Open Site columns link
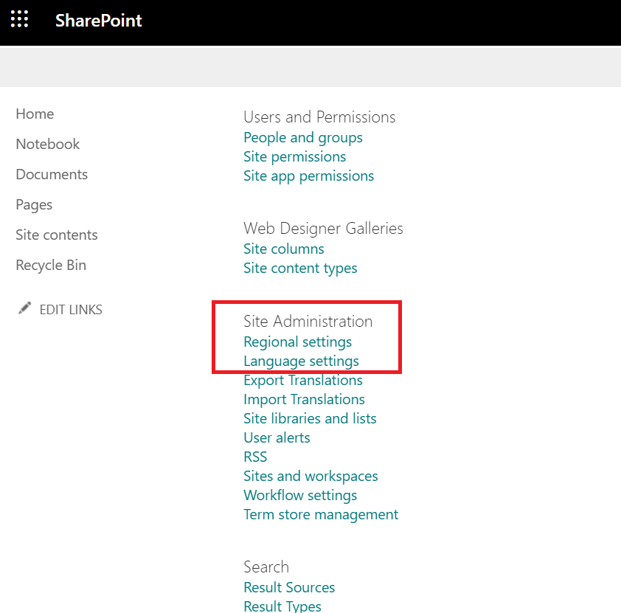Viewport: 621px width, 613px height. point(283,249)
